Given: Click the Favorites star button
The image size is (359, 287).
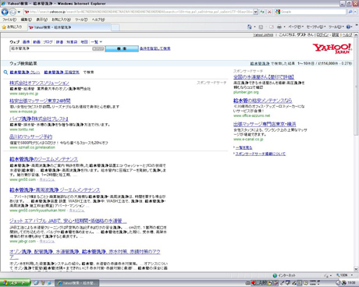Looking at the screenshot, I should 12,27.
